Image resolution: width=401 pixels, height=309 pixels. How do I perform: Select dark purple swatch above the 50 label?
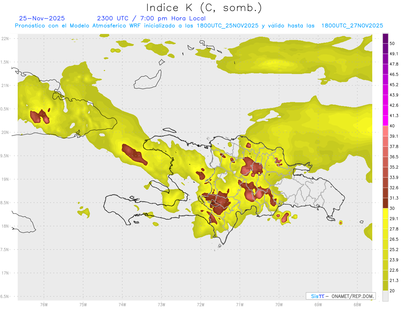[385, 38]
